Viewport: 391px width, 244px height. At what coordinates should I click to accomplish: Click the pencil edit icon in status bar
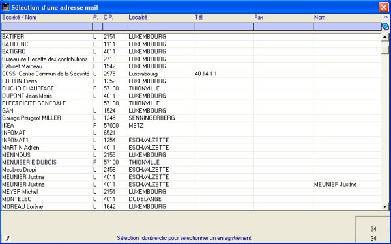click(7, 239)
